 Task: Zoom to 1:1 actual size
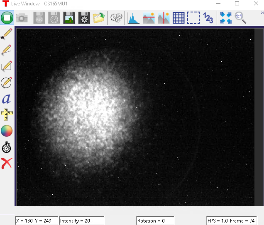(240, 18)
